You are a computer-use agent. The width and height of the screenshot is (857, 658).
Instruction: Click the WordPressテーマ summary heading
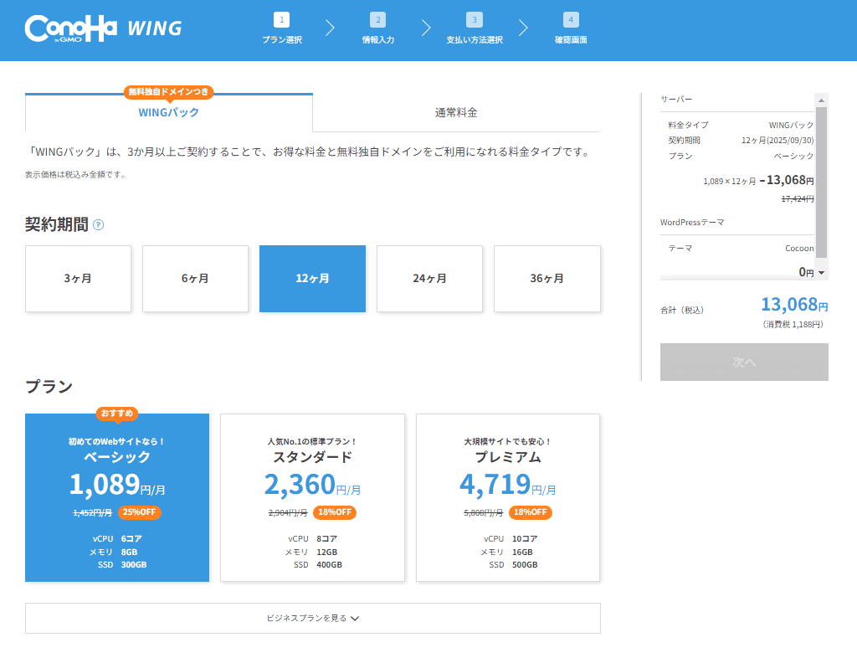click(x=692, y=223)
